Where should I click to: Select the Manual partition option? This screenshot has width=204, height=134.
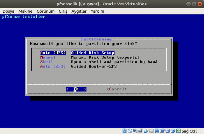(48, 57)
